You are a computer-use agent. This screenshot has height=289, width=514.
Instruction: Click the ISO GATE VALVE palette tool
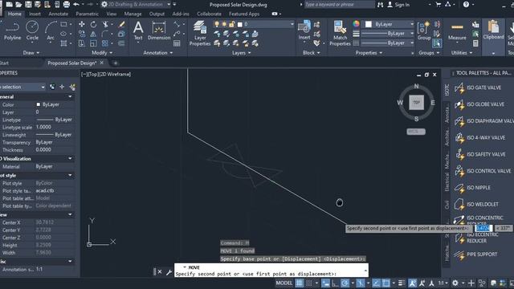point(478,88)
